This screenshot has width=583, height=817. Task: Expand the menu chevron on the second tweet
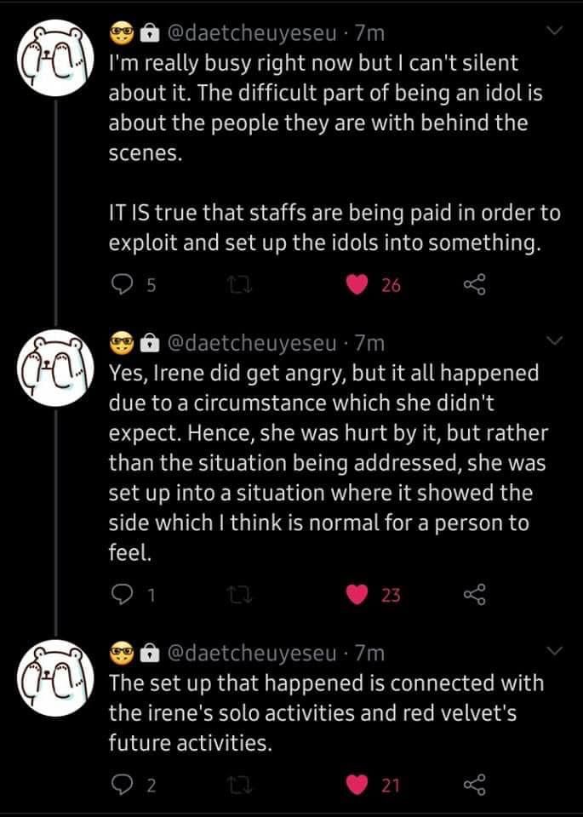tap(556, 341)
